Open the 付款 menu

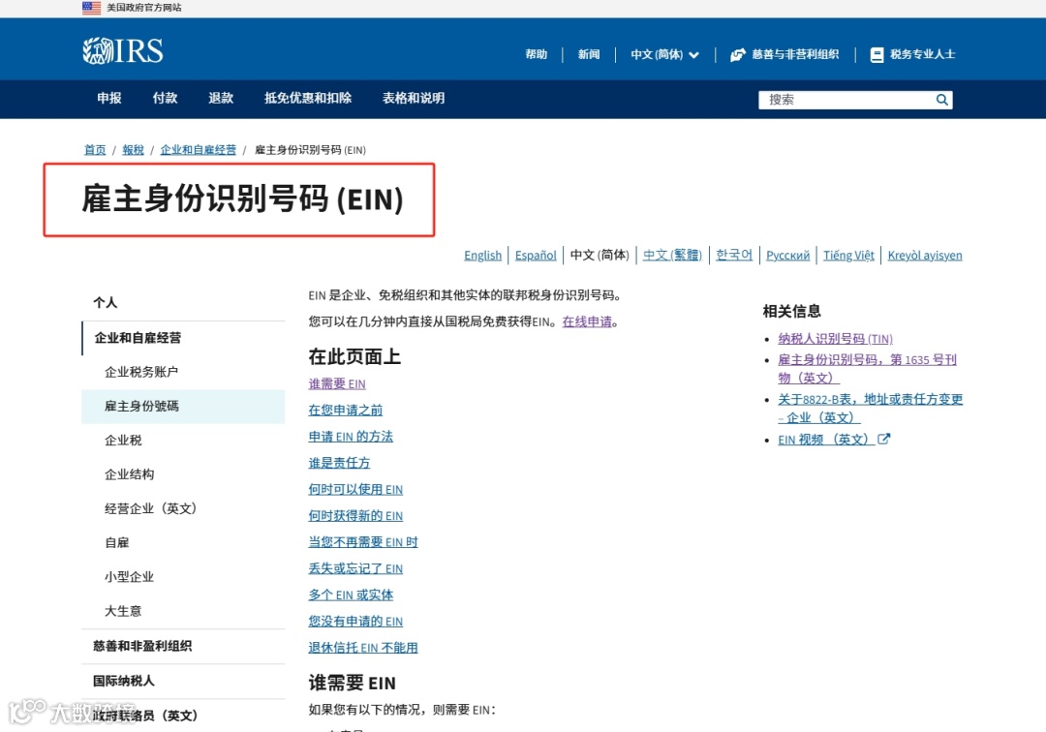click(x=165, y=98)
